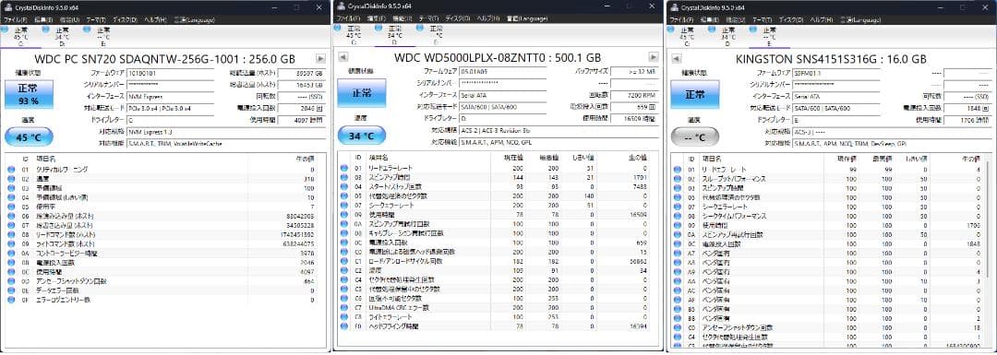The image size is (997, 355).
Task: Click status orb for ID 0F in SN720 window
Action: 11,299
